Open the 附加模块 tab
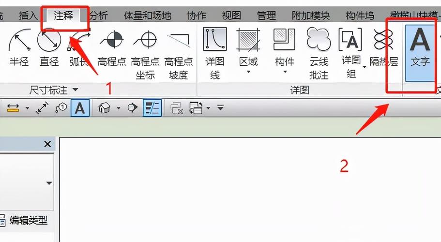Screen dimensions: 441x242 (311, 15)
